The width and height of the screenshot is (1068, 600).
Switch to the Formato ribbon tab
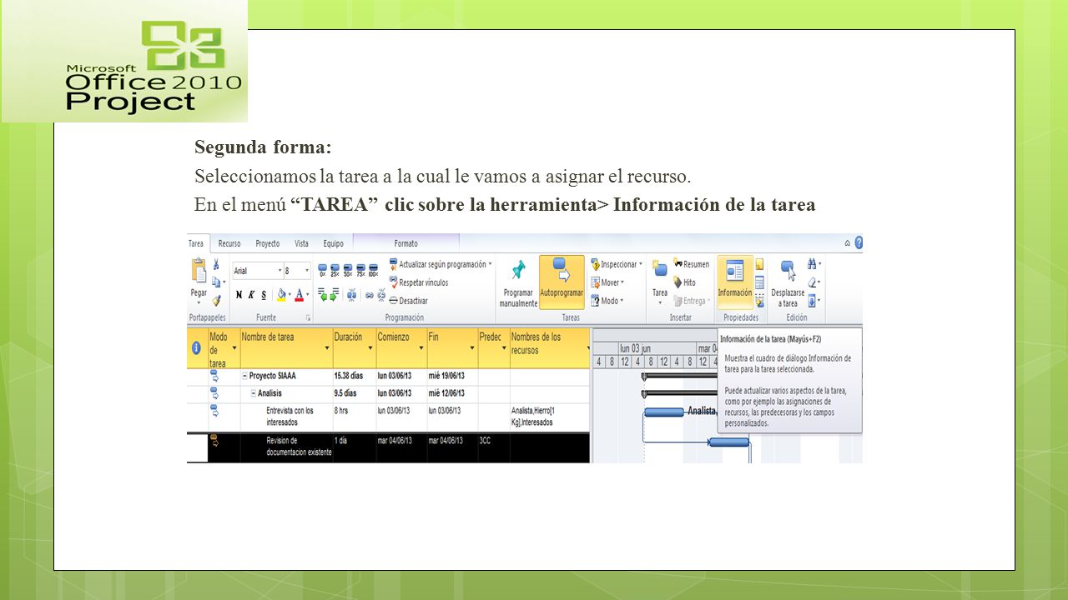[406, 243]
